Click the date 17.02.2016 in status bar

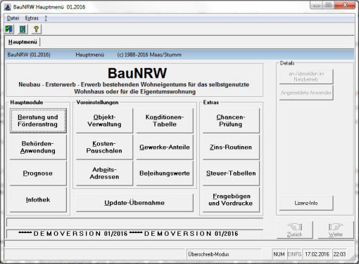point(317,254)
